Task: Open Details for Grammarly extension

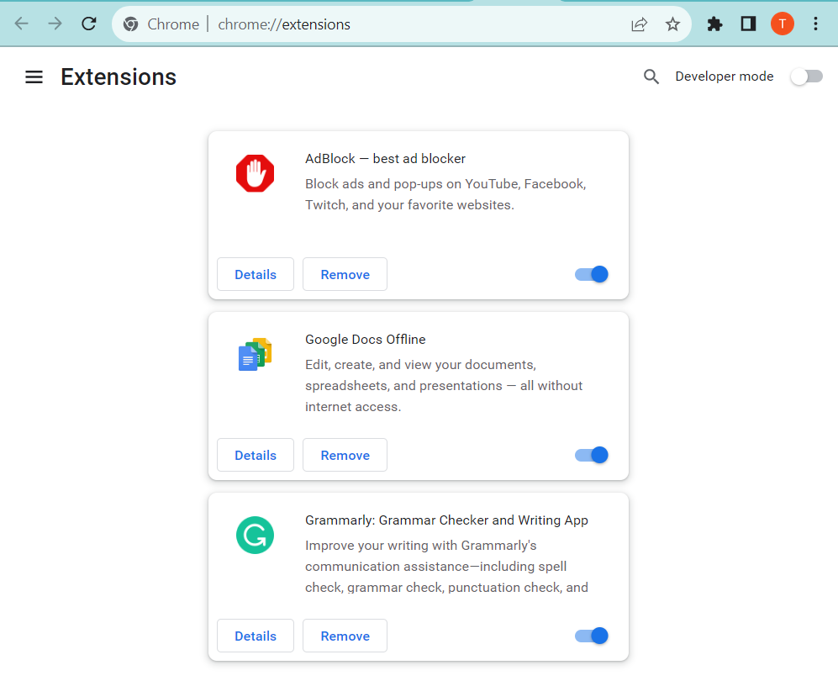Action: coord(256,636)
